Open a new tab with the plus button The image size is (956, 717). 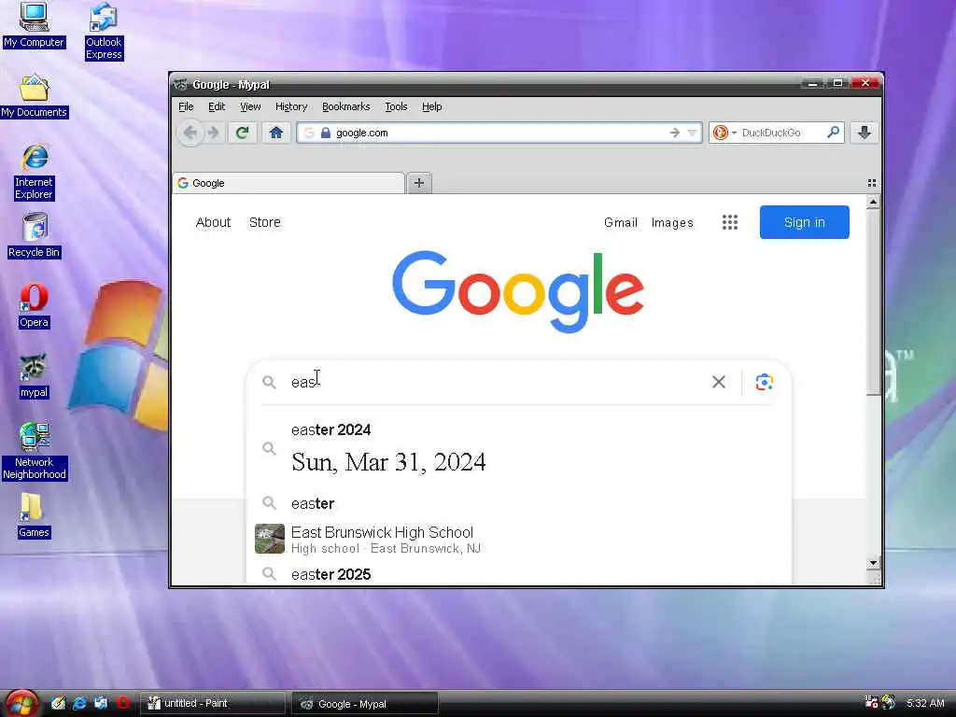[x=419, y=183]
